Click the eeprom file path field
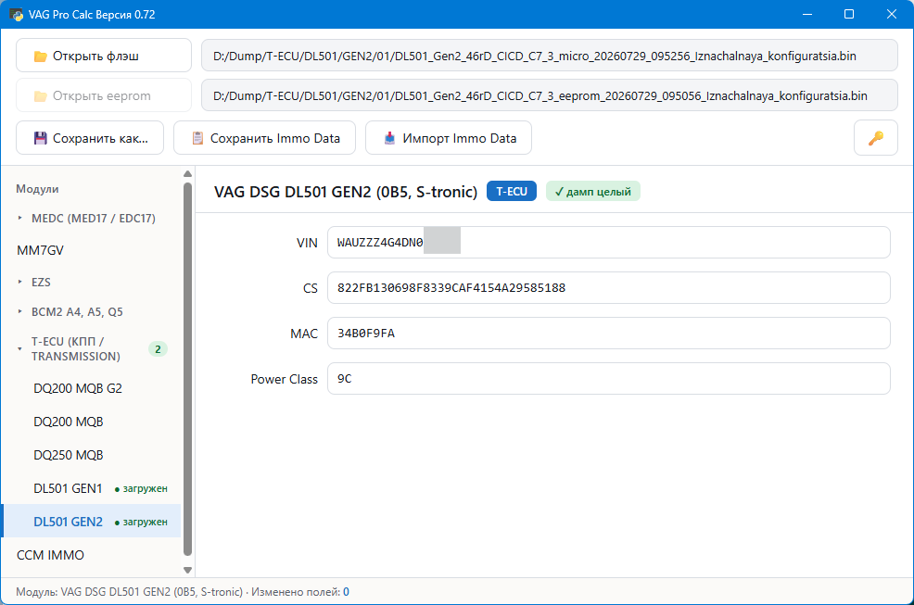This screenshot has height=605, width=914. (x=549, y=95)
